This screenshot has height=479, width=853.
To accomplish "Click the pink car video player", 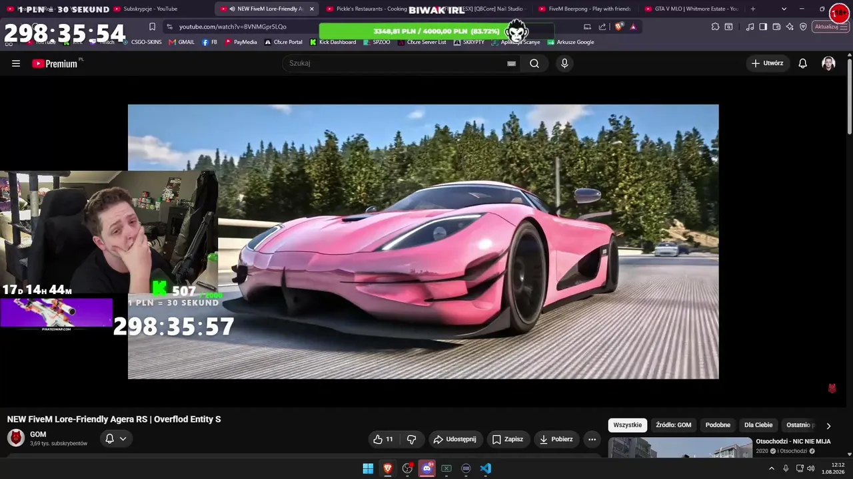I will click(x=423, y=241).
